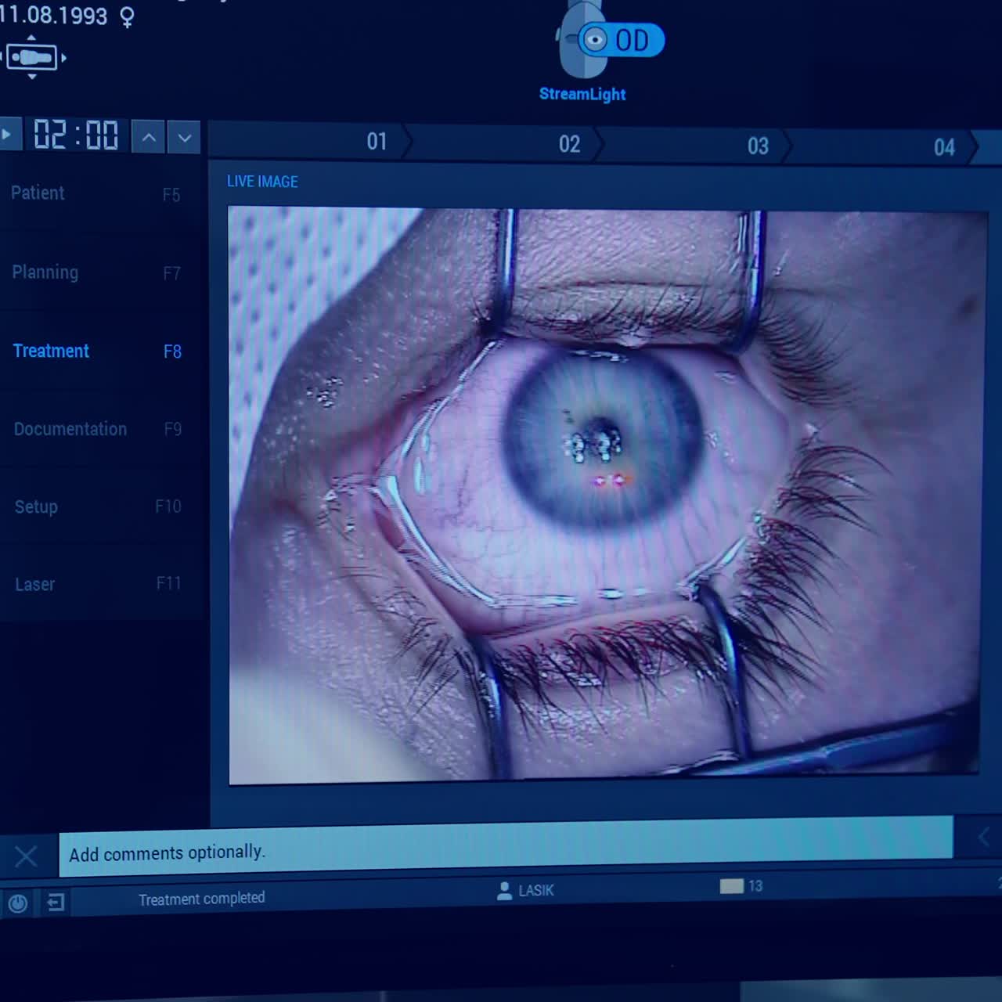Click the OD eye indicator icon
The image size is (1002, 1002).
coord(621,40)
